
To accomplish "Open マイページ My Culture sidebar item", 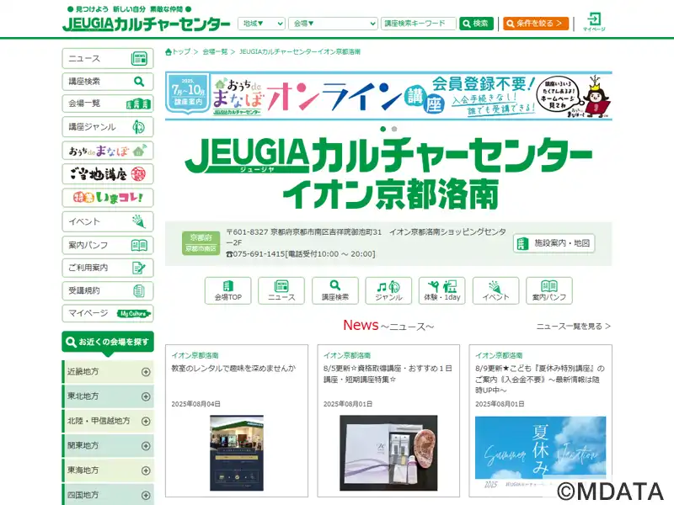I will pyautogui.click(x=108, y=313).
